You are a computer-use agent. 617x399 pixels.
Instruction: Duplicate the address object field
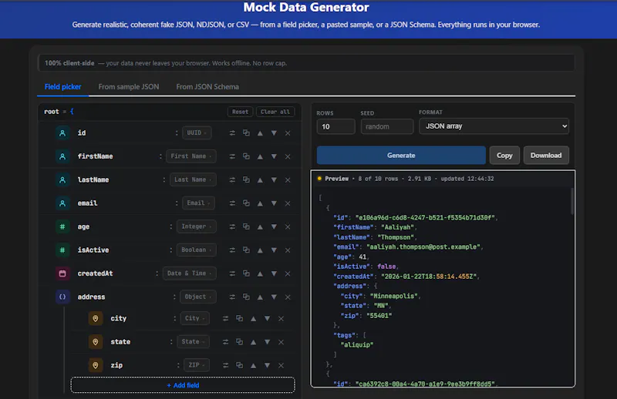coord(246,297)
